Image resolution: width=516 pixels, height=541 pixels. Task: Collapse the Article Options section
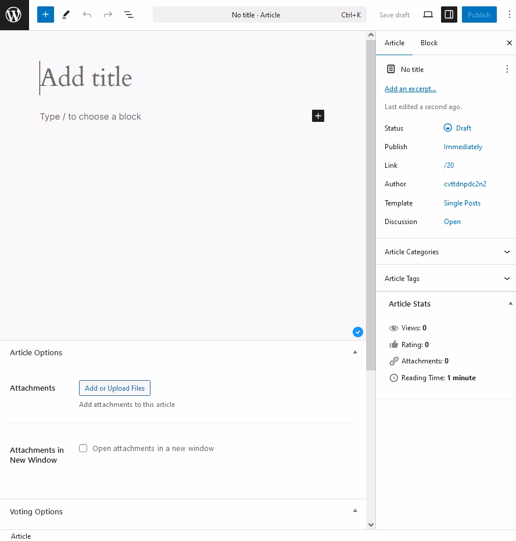pos(355,352)
